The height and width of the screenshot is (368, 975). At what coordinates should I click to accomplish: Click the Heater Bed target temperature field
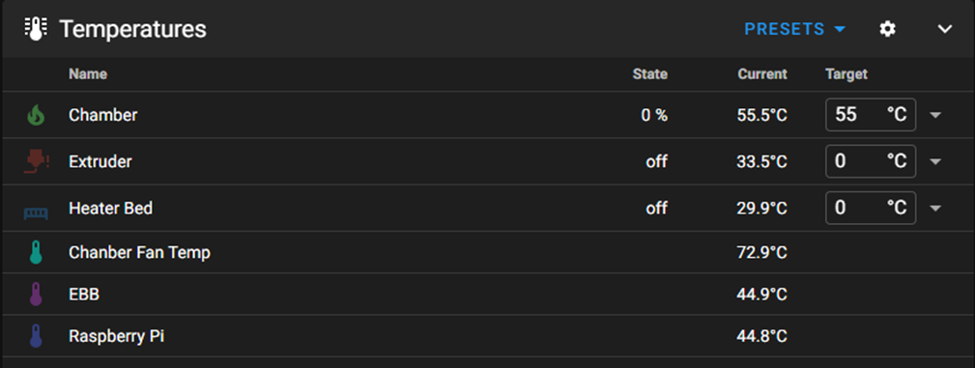871,208
